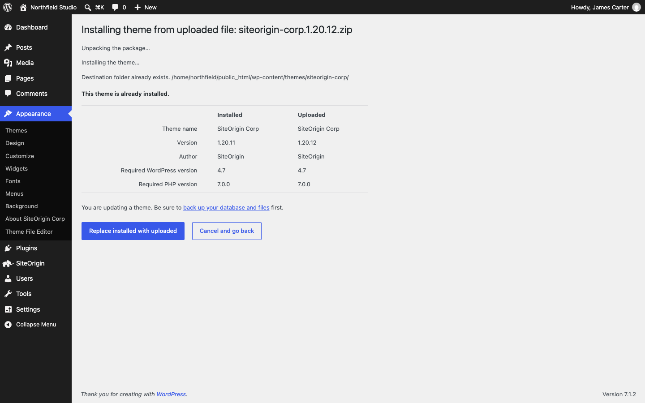The width and height of the screenshot is (645, 403).
Task: Click the Version 7.1.2 footer text
Action: point(619,394)
